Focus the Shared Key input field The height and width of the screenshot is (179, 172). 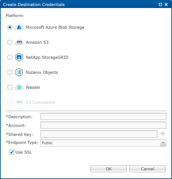click(99, 134)
